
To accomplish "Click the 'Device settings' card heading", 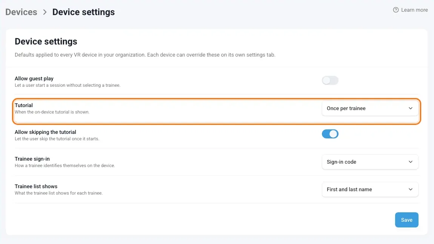I will [x=46, y=41].
